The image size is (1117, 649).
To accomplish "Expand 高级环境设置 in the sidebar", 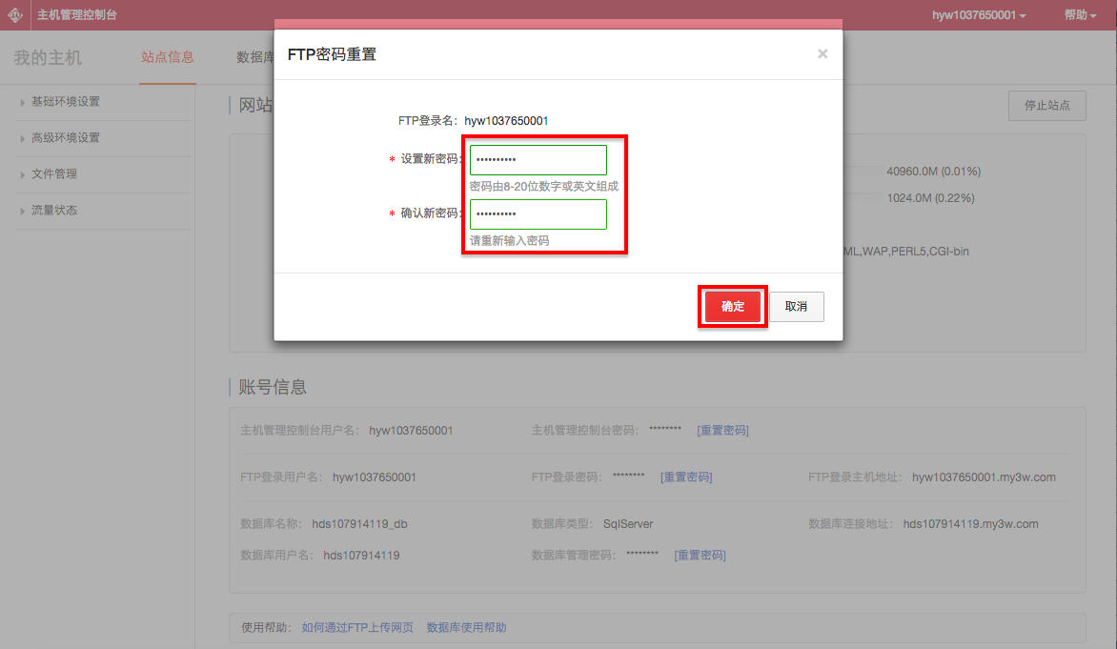I will coord(65,138).
